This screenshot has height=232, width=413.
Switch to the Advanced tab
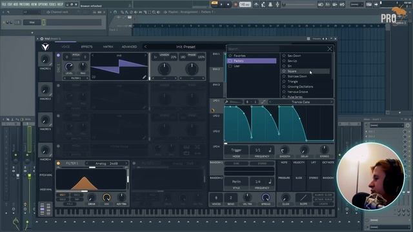click(129, 47)
